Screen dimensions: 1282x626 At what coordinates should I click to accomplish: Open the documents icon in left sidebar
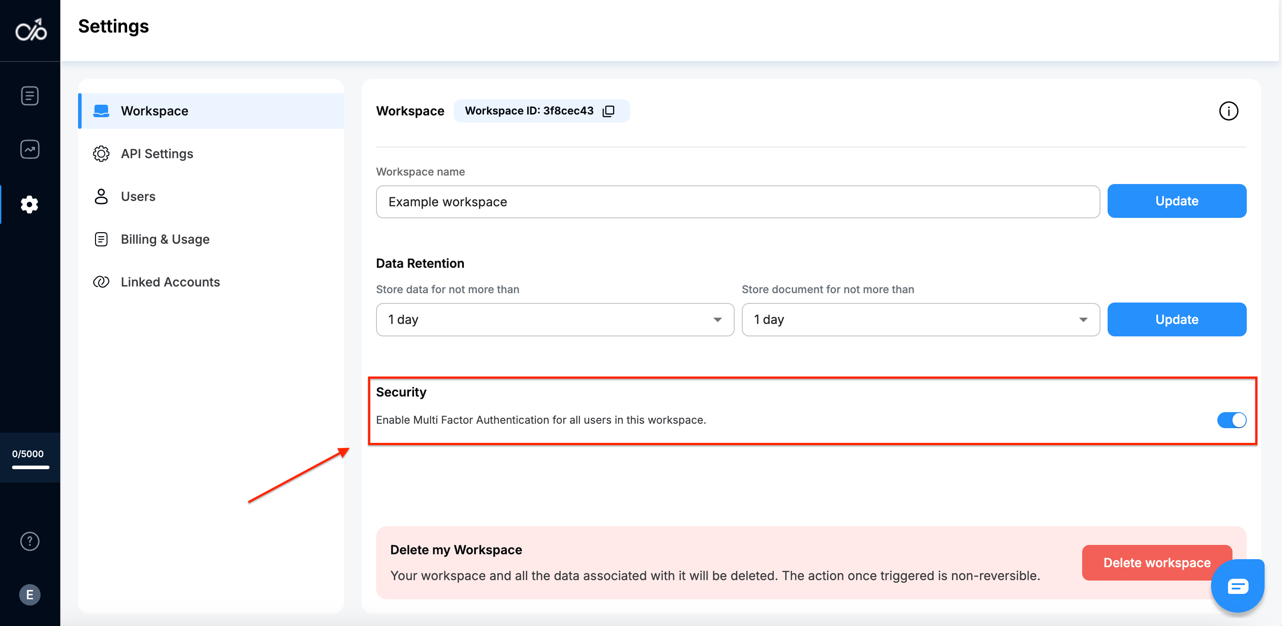coord(30,96)
